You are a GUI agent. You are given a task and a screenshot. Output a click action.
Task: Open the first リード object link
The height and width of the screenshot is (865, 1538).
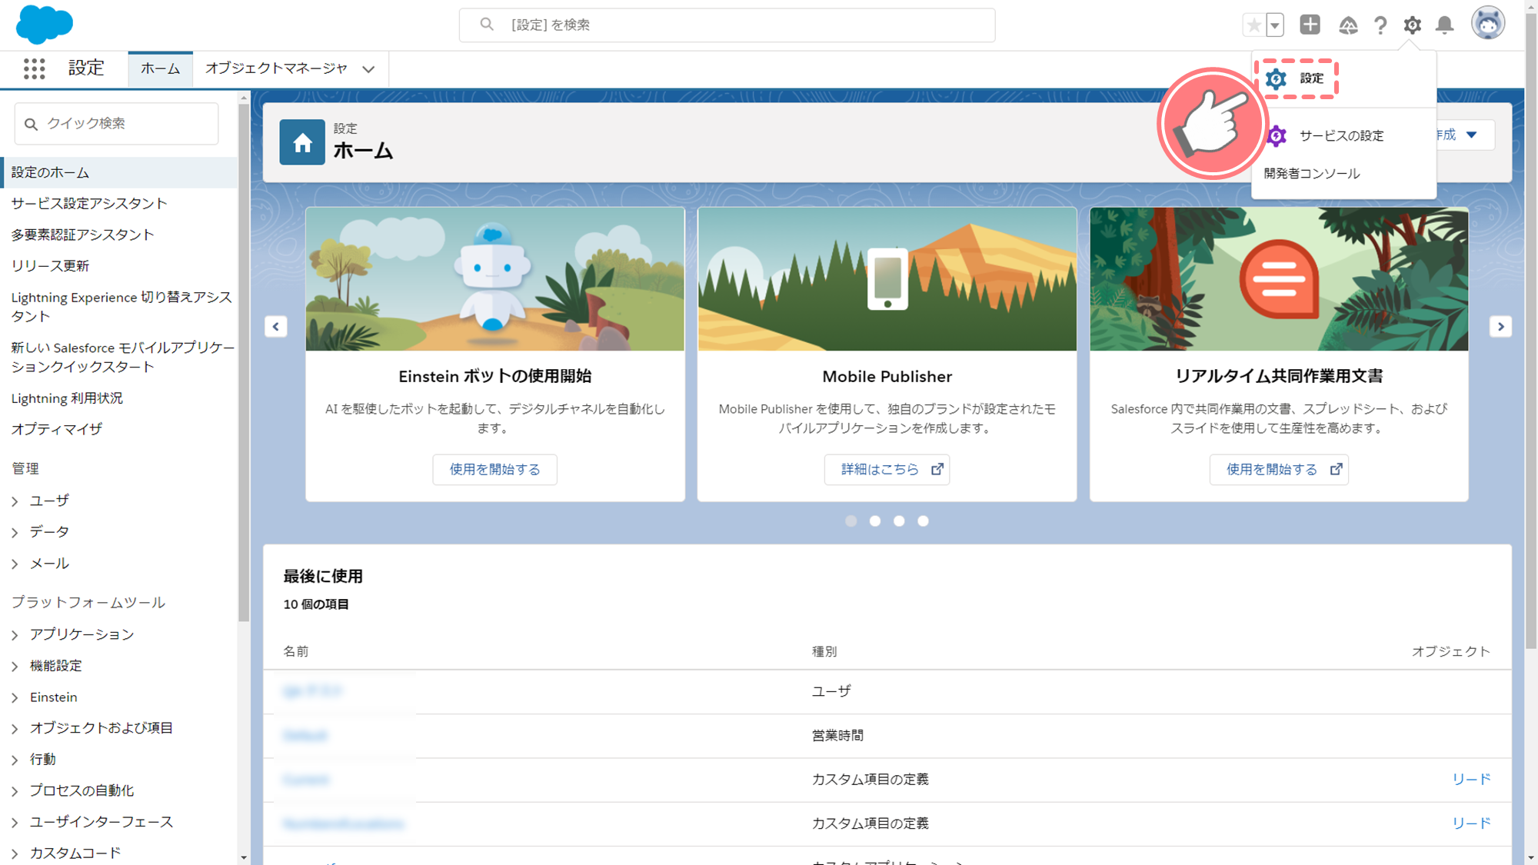[x=1470, y=779]
